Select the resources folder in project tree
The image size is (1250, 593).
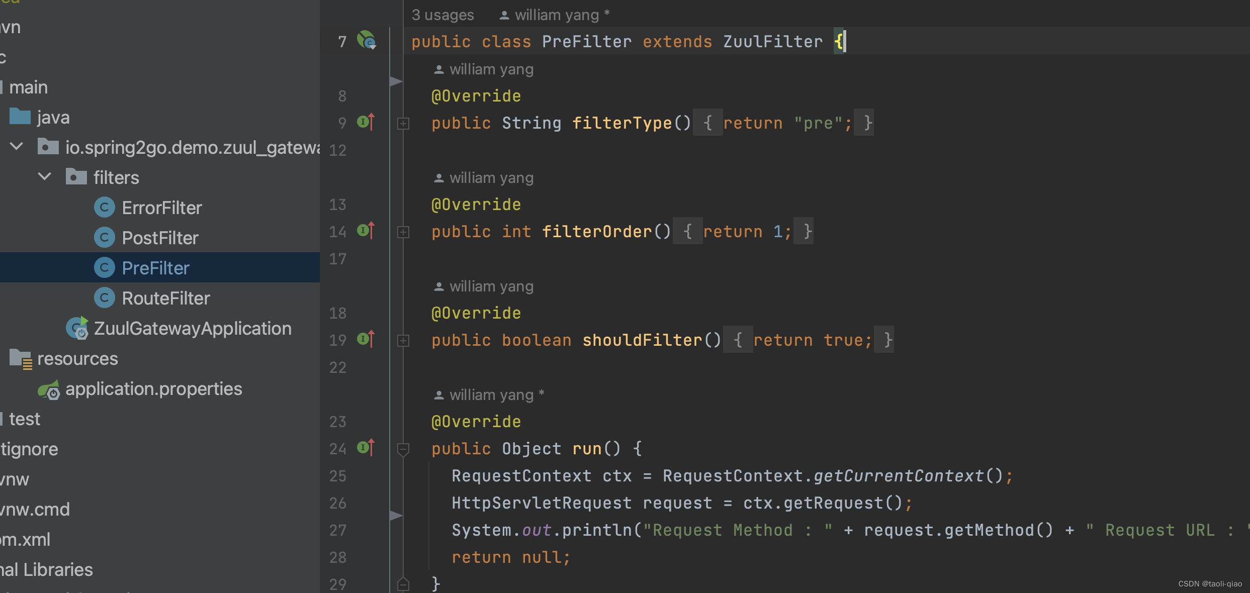77,358
